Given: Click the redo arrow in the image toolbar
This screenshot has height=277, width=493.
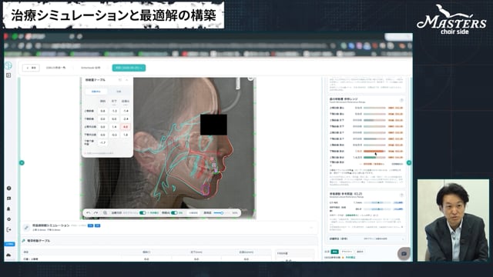Looking at the screenshot, I should [96, 213].
